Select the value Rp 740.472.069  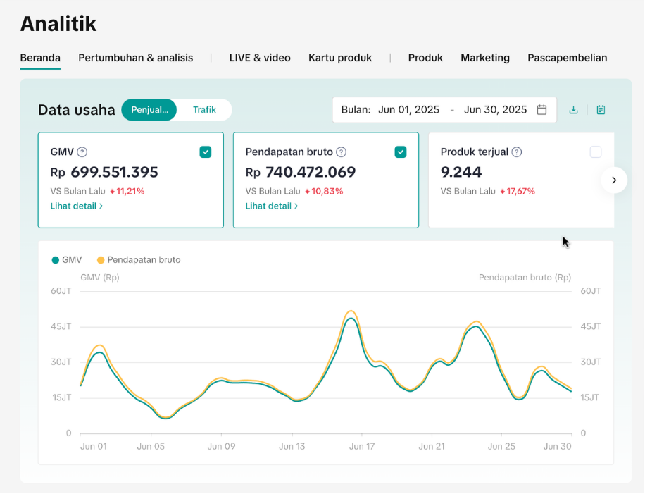(300, 172)
